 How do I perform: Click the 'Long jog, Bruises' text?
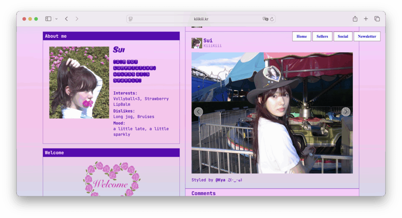click(x=134, y=117)
